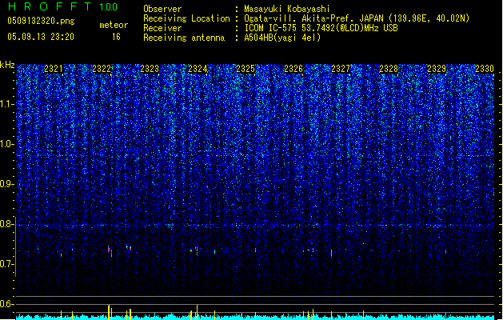The image size is (503, 320).
Task: Click the 'meteor' label
Action: (114, 25)
